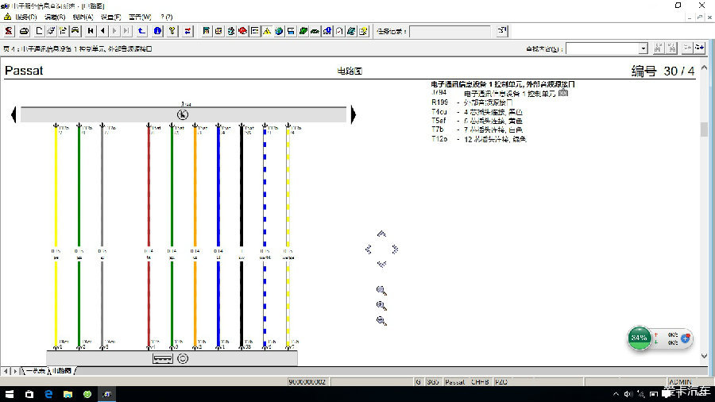
Task: Pan diagram left with the left arrow
Action: [369, 249]
